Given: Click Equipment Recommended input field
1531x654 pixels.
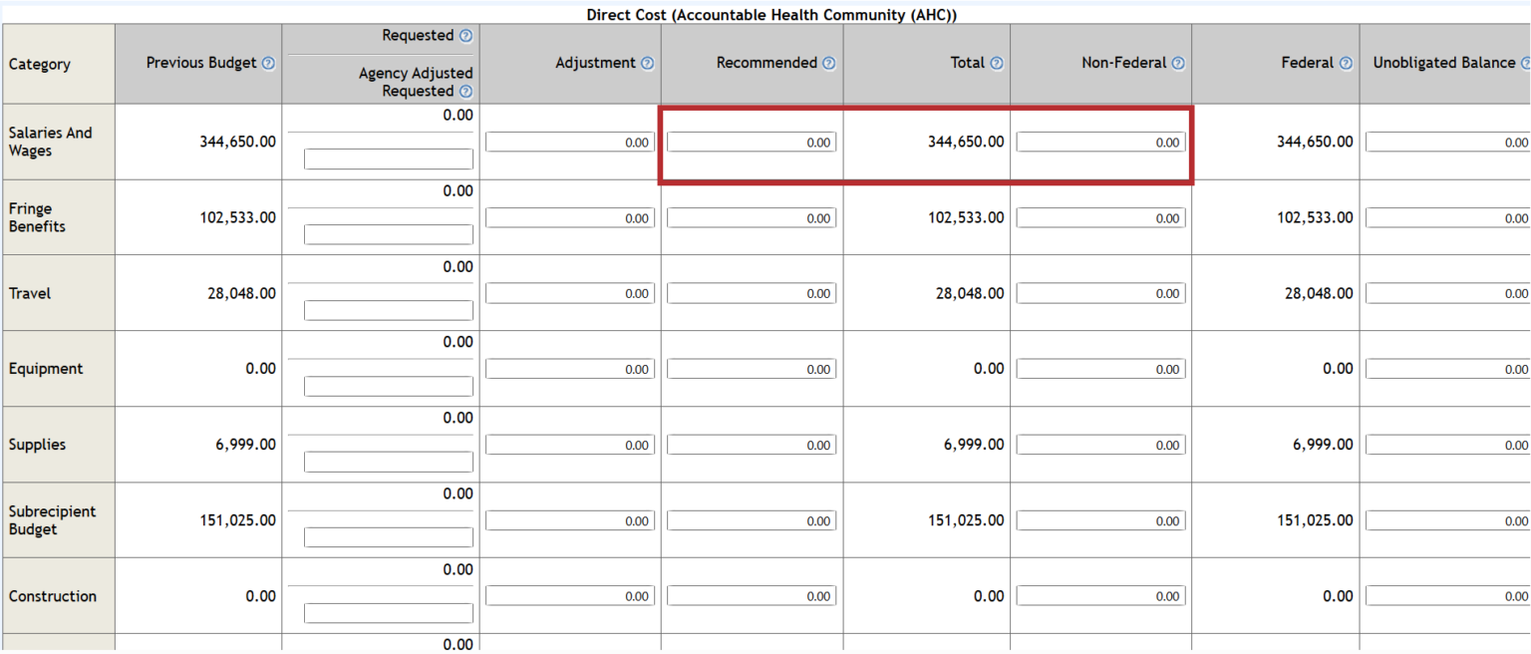Looking at the screenshot, I should (x=752, y=370).
